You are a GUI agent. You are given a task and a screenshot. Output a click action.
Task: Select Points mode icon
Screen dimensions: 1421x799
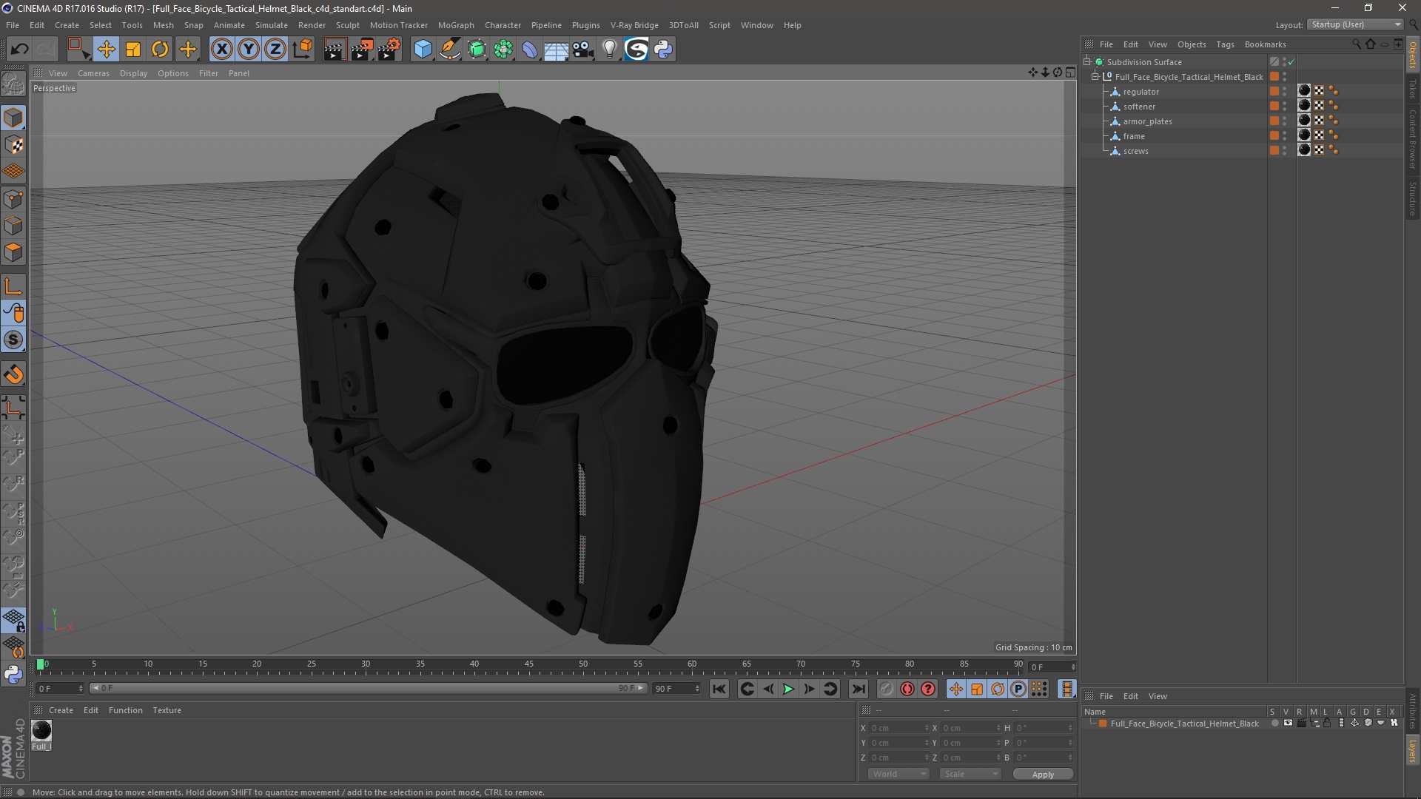(x=13, y=199)
